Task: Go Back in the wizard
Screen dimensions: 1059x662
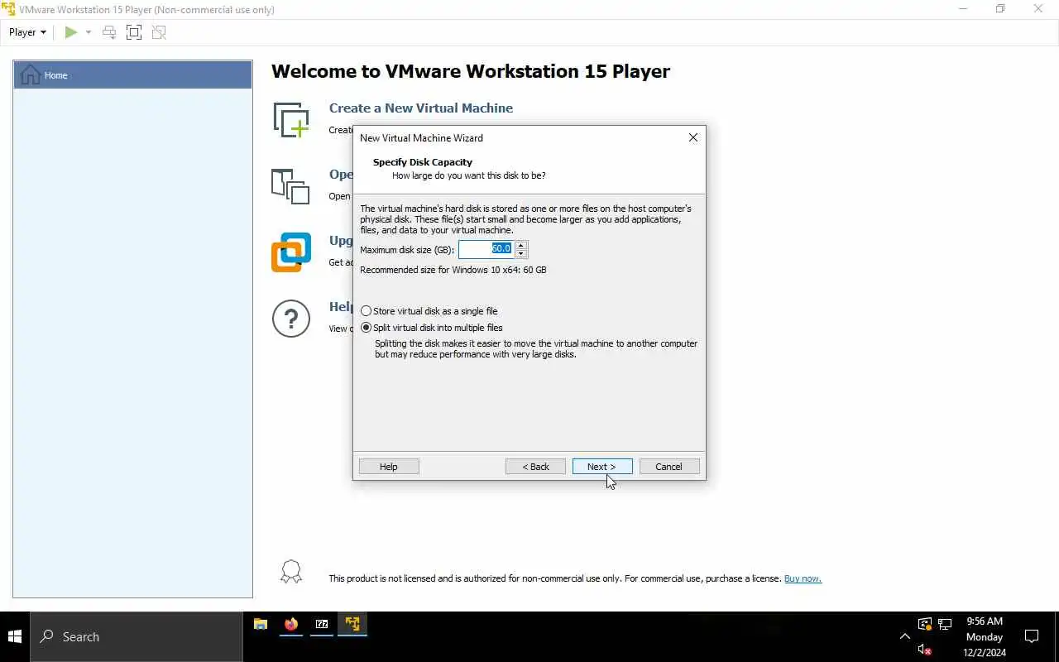Action: pyautogui.click(x=535, y=467)
